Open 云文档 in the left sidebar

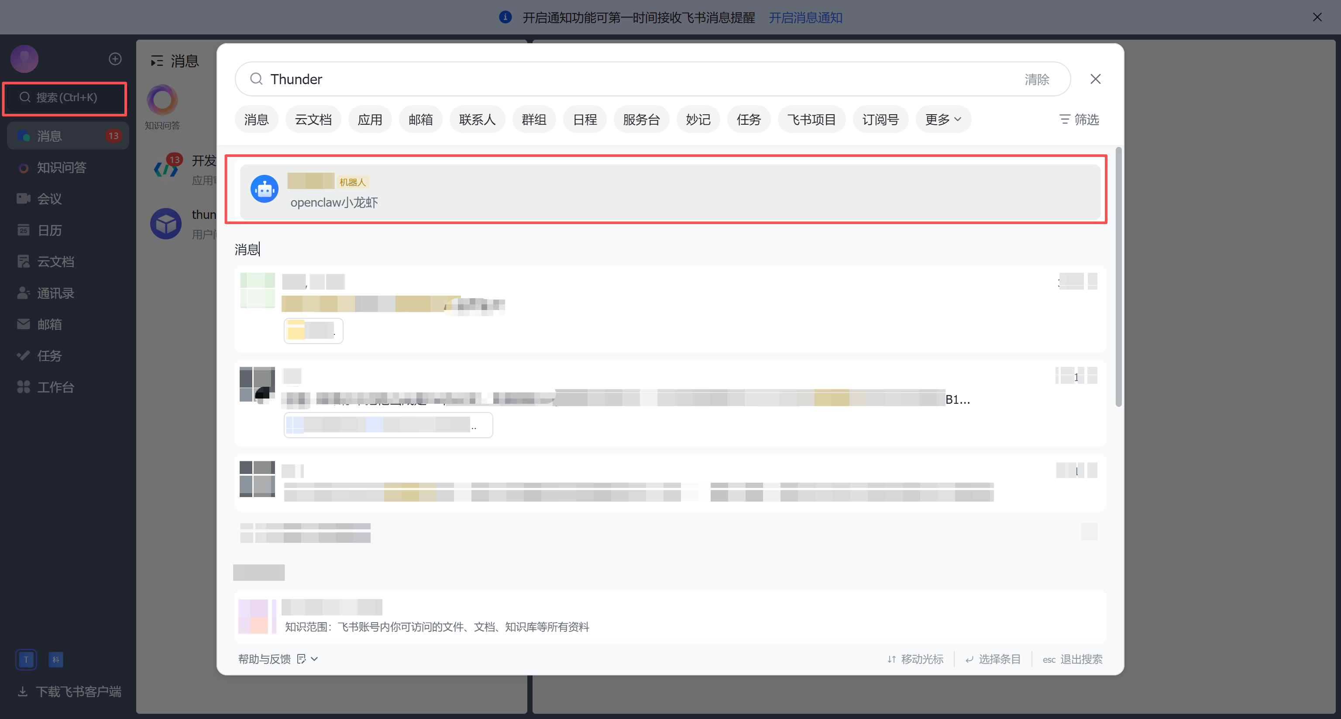click(x=55, y=262)
